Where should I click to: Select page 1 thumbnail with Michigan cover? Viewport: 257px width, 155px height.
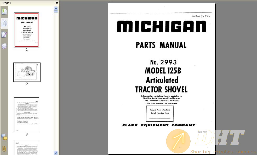(x=27, y=30)
